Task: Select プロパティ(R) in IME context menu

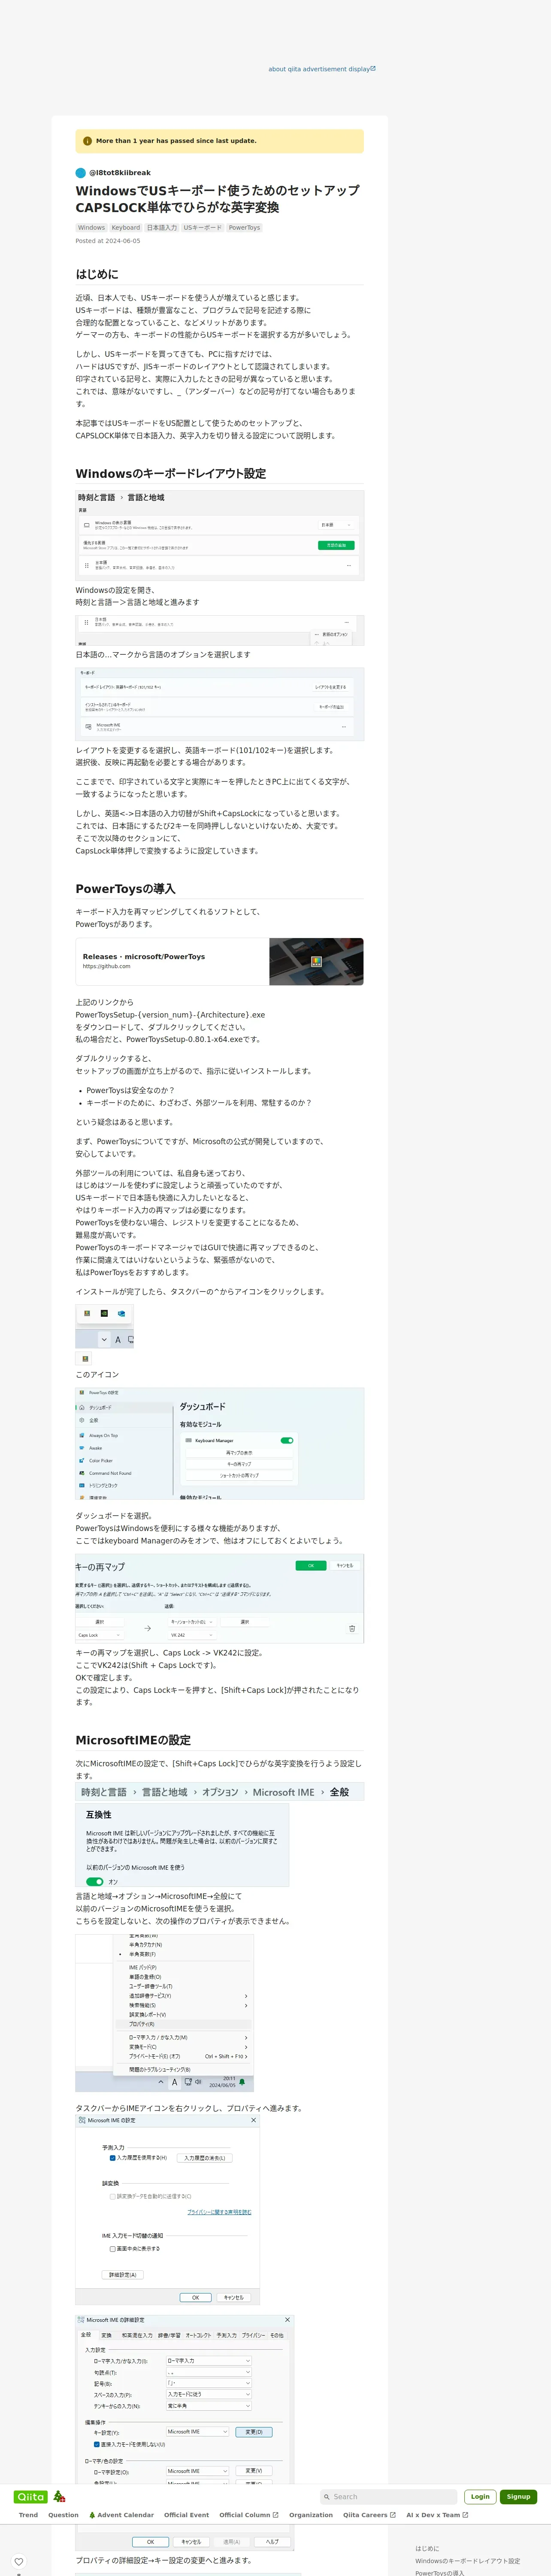Action: [x=184, y=2024]
